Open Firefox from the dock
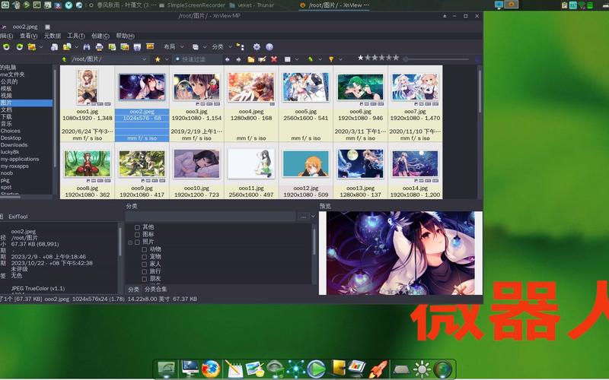Viewport: 609px width, 380px height. point(211,369)
